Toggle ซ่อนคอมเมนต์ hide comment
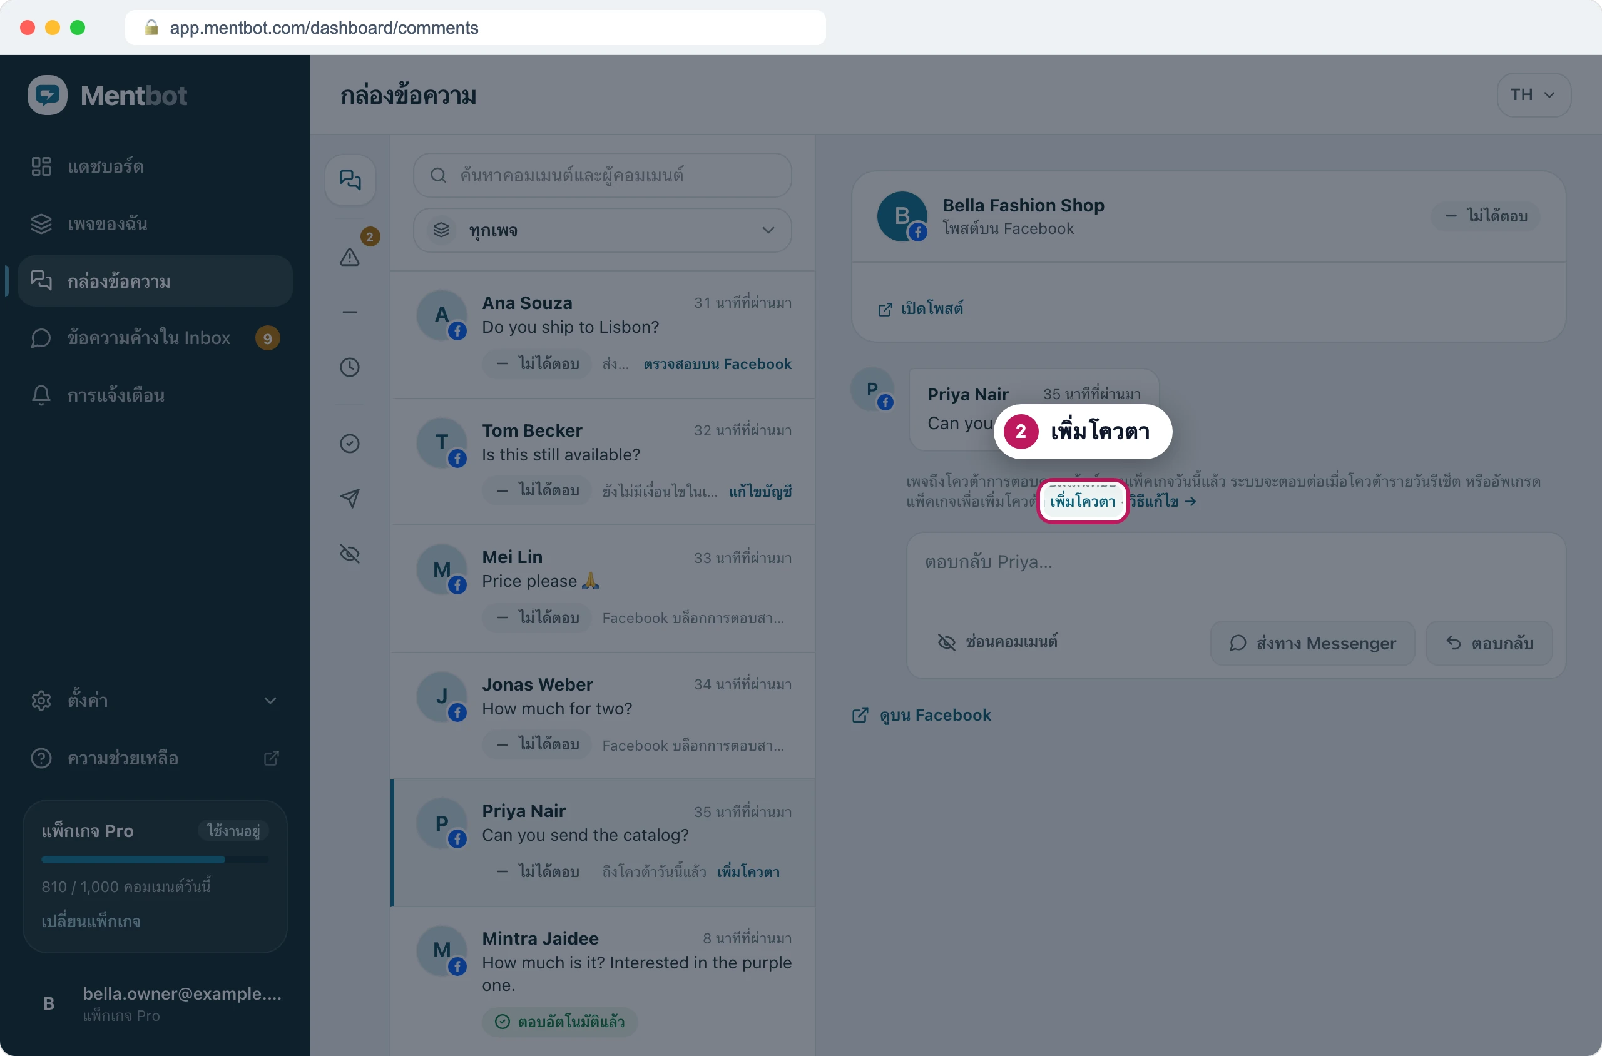1602x1056 pixels. [x=997, y=642]
